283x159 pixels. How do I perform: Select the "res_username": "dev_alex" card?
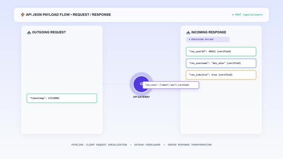[x=221, y=63]
